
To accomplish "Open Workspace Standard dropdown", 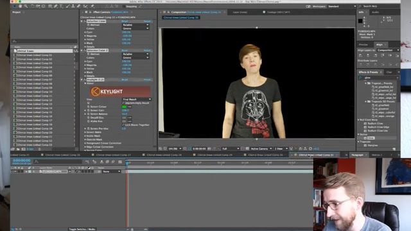I will click(x=342, y=6).
